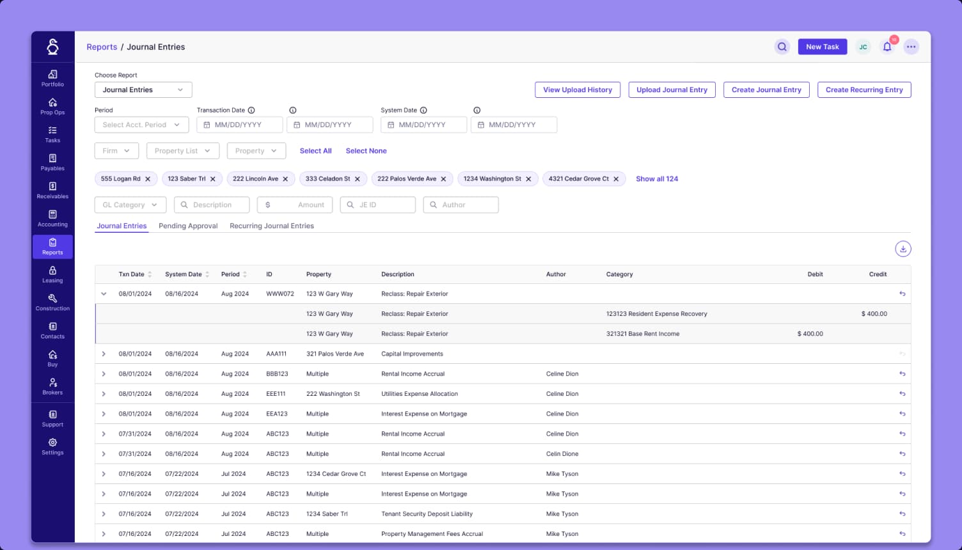
Task: Show all 124 property filters
Action: point(657,178)
